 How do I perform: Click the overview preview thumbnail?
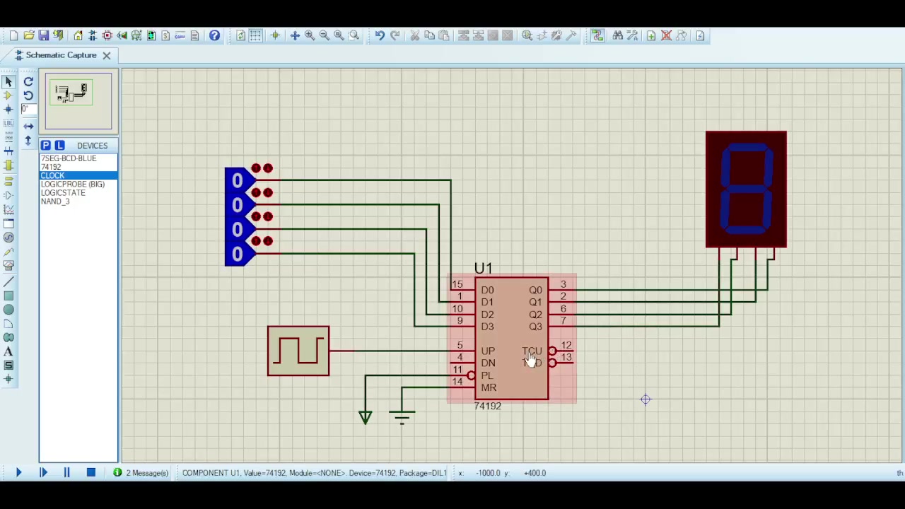coord(78,101)
